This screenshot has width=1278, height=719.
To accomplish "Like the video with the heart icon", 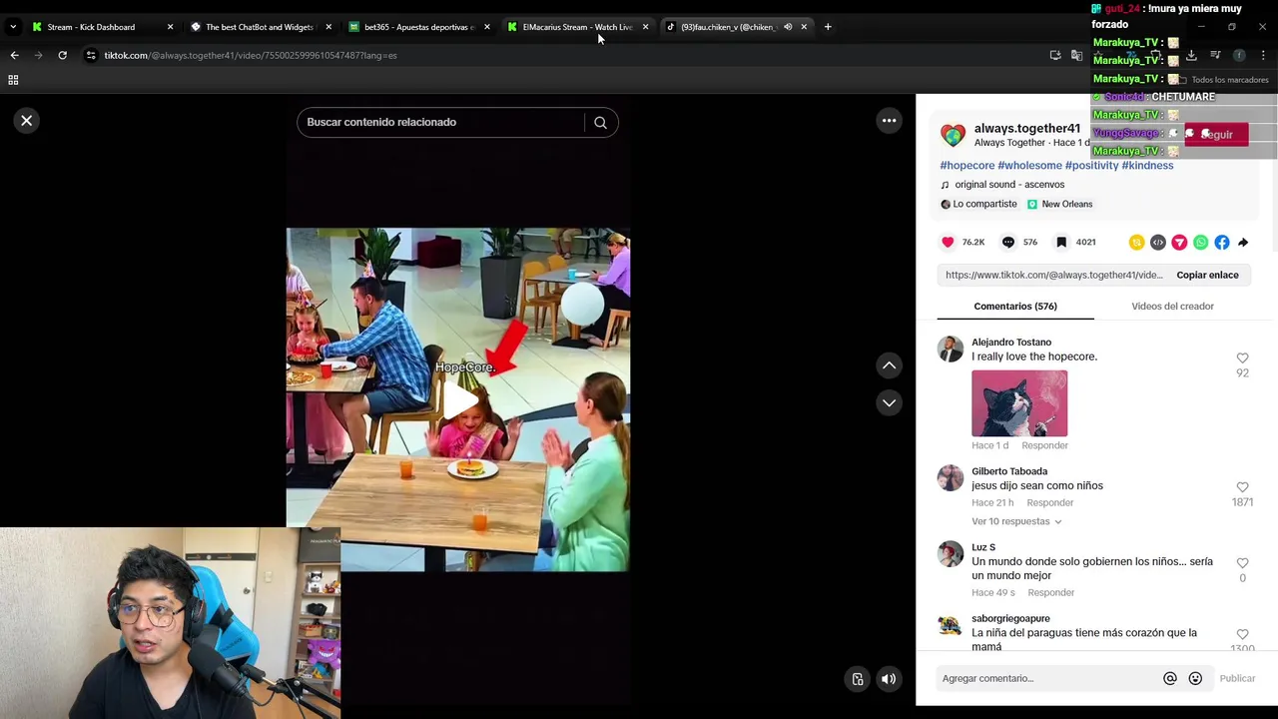I will [x=948, y=242].
